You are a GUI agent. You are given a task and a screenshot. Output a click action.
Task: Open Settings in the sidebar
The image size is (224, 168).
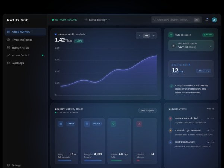coord(16,165)
